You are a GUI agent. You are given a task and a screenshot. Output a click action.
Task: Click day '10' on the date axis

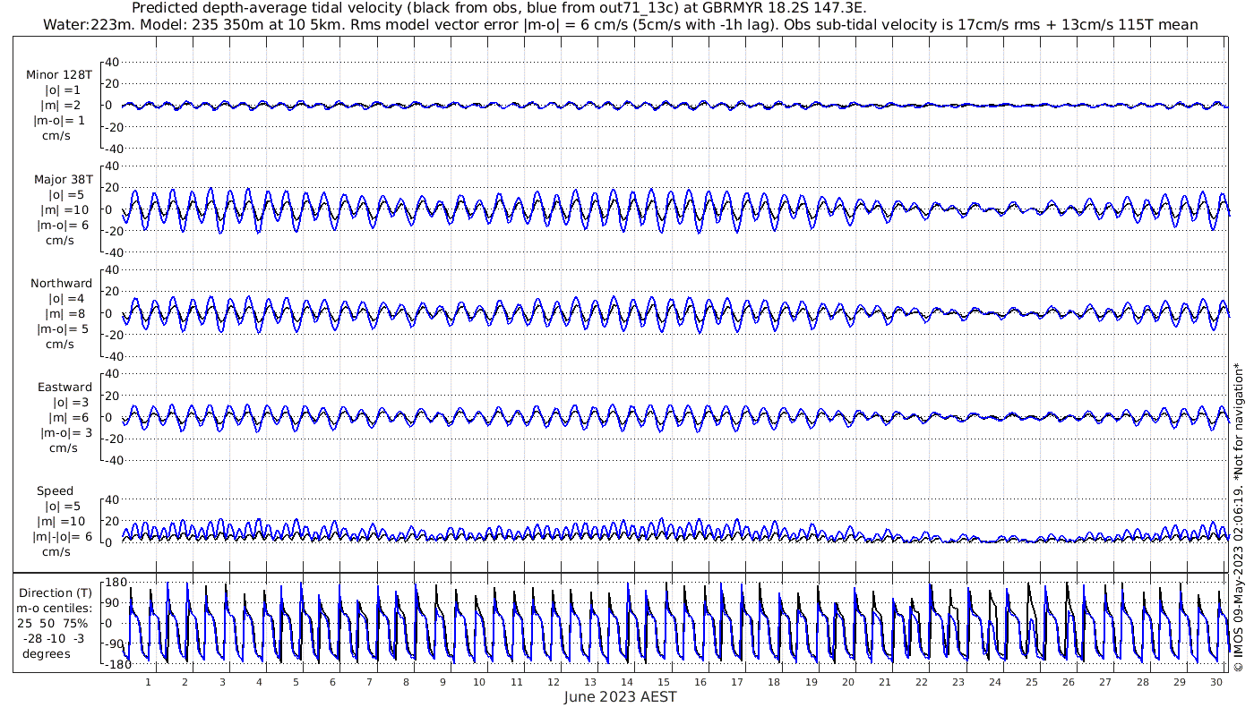tap(479, 682)
